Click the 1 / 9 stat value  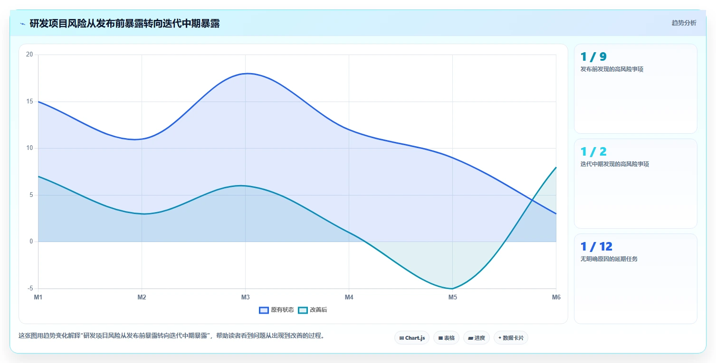tap(593, 57)
